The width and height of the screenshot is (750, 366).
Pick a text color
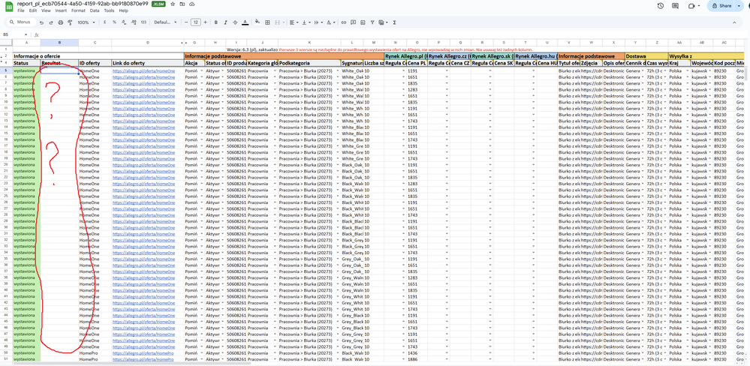(245, 22)
